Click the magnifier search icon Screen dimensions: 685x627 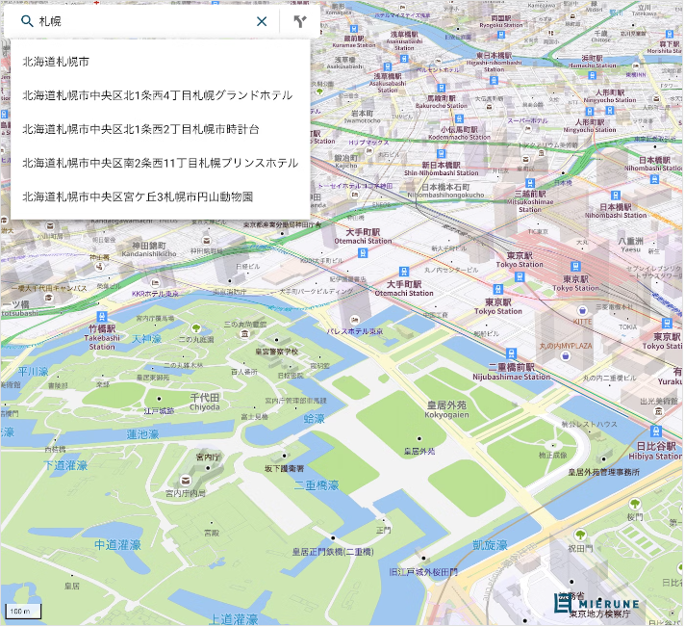(27, 21)
